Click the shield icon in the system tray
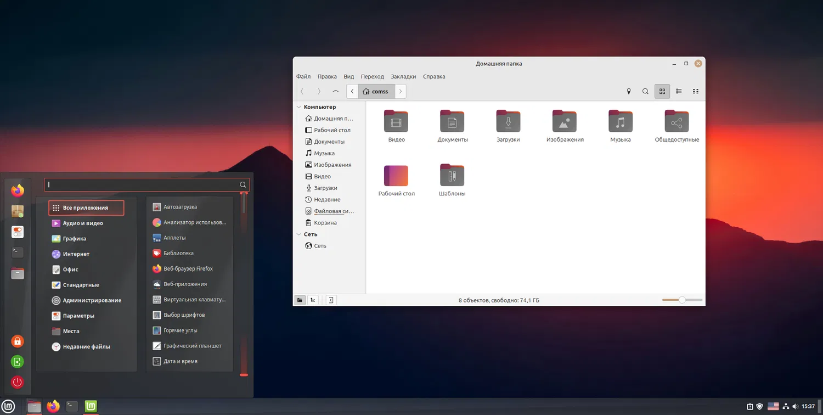The image size is (823, 415). click(x=760, y=407)
